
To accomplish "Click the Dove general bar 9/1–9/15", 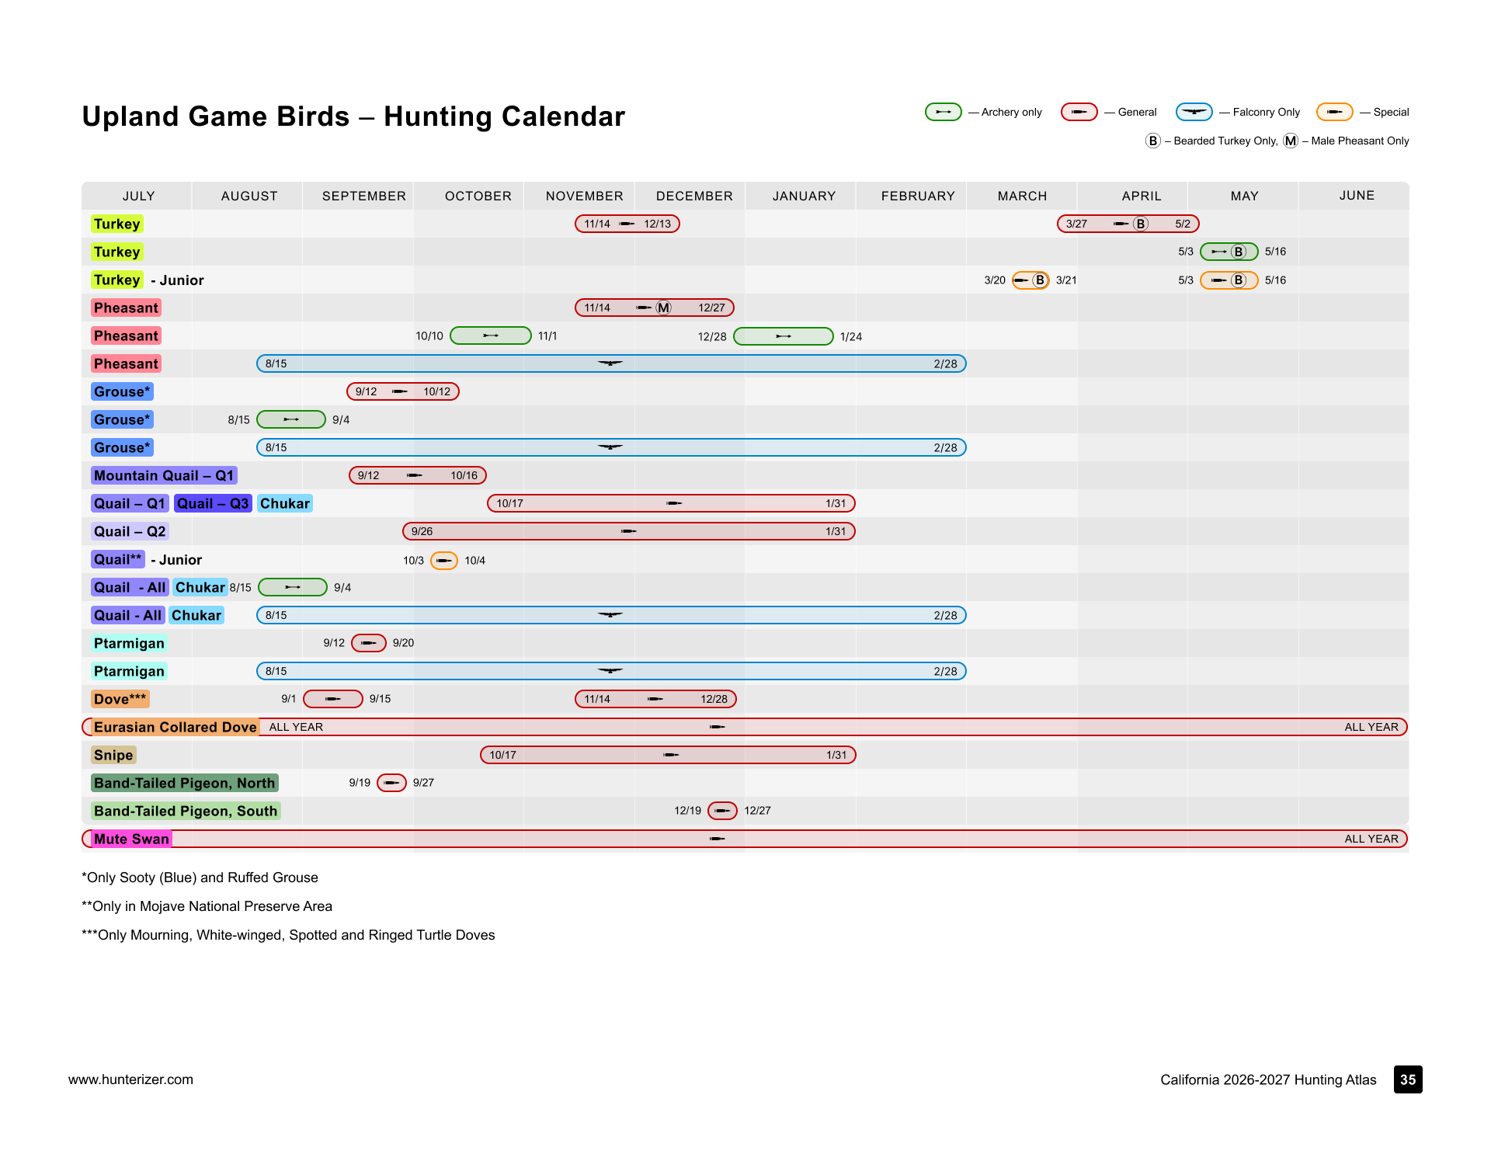I will pos(333,699).
